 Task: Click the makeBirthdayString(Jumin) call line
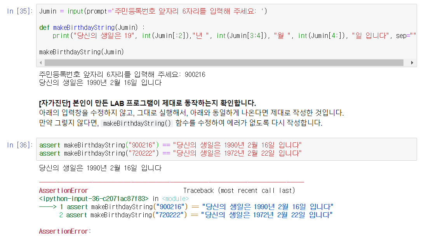tap(82, 52)
